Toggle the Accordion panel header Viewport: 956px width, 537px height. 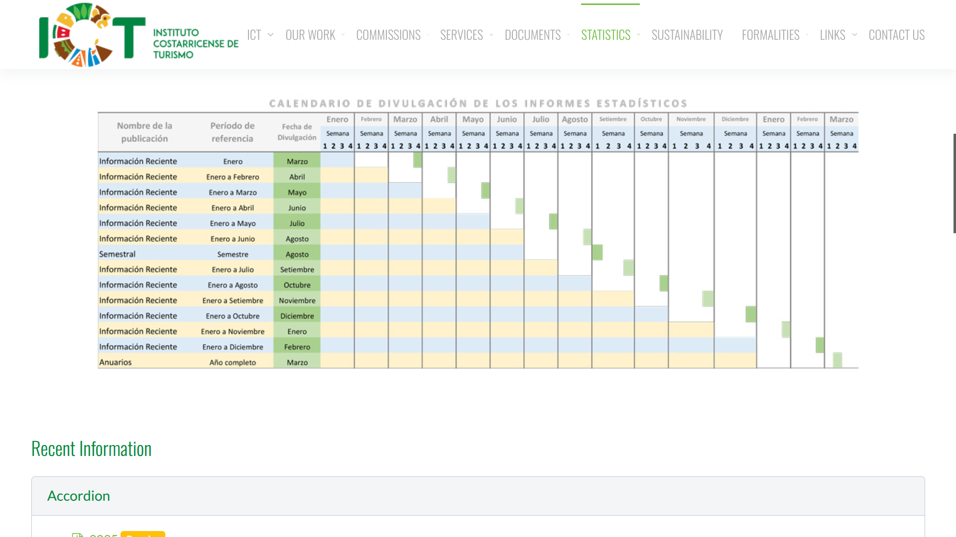click(x=79, y=496)
